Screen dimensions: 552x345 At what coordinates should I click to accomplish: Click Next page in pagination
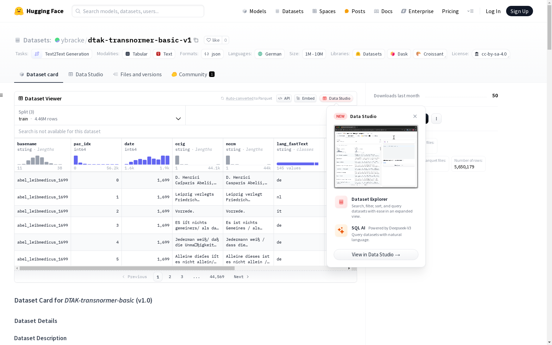[241, 277]
